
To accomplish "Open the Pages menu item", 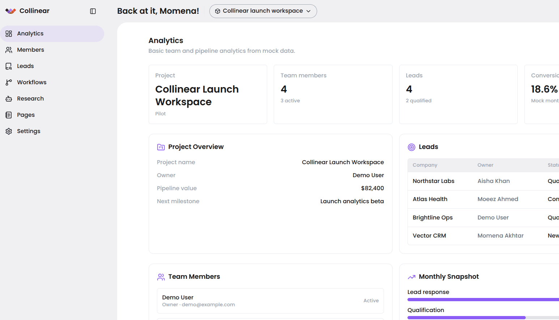I will click(52, 115).
